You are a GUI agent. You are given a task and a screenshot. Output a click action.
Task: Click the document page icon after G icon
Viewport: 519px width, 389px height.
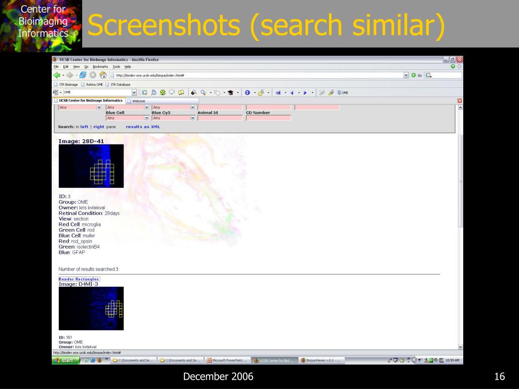coord(154,93)
